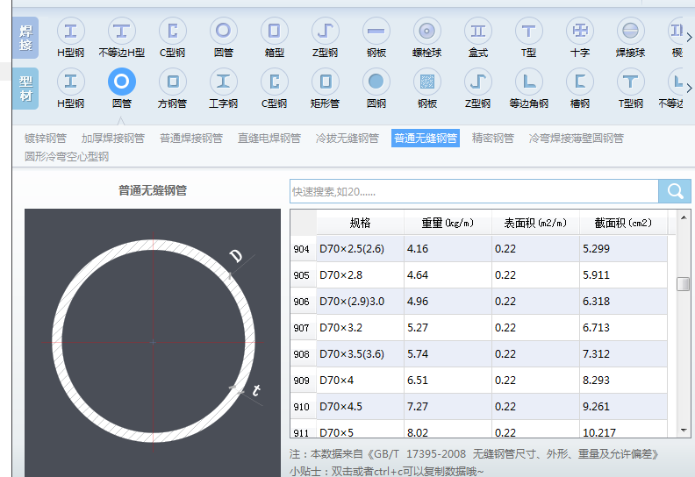Click section area cell 5.911
The image size is (695, 477).
[623, 275]
